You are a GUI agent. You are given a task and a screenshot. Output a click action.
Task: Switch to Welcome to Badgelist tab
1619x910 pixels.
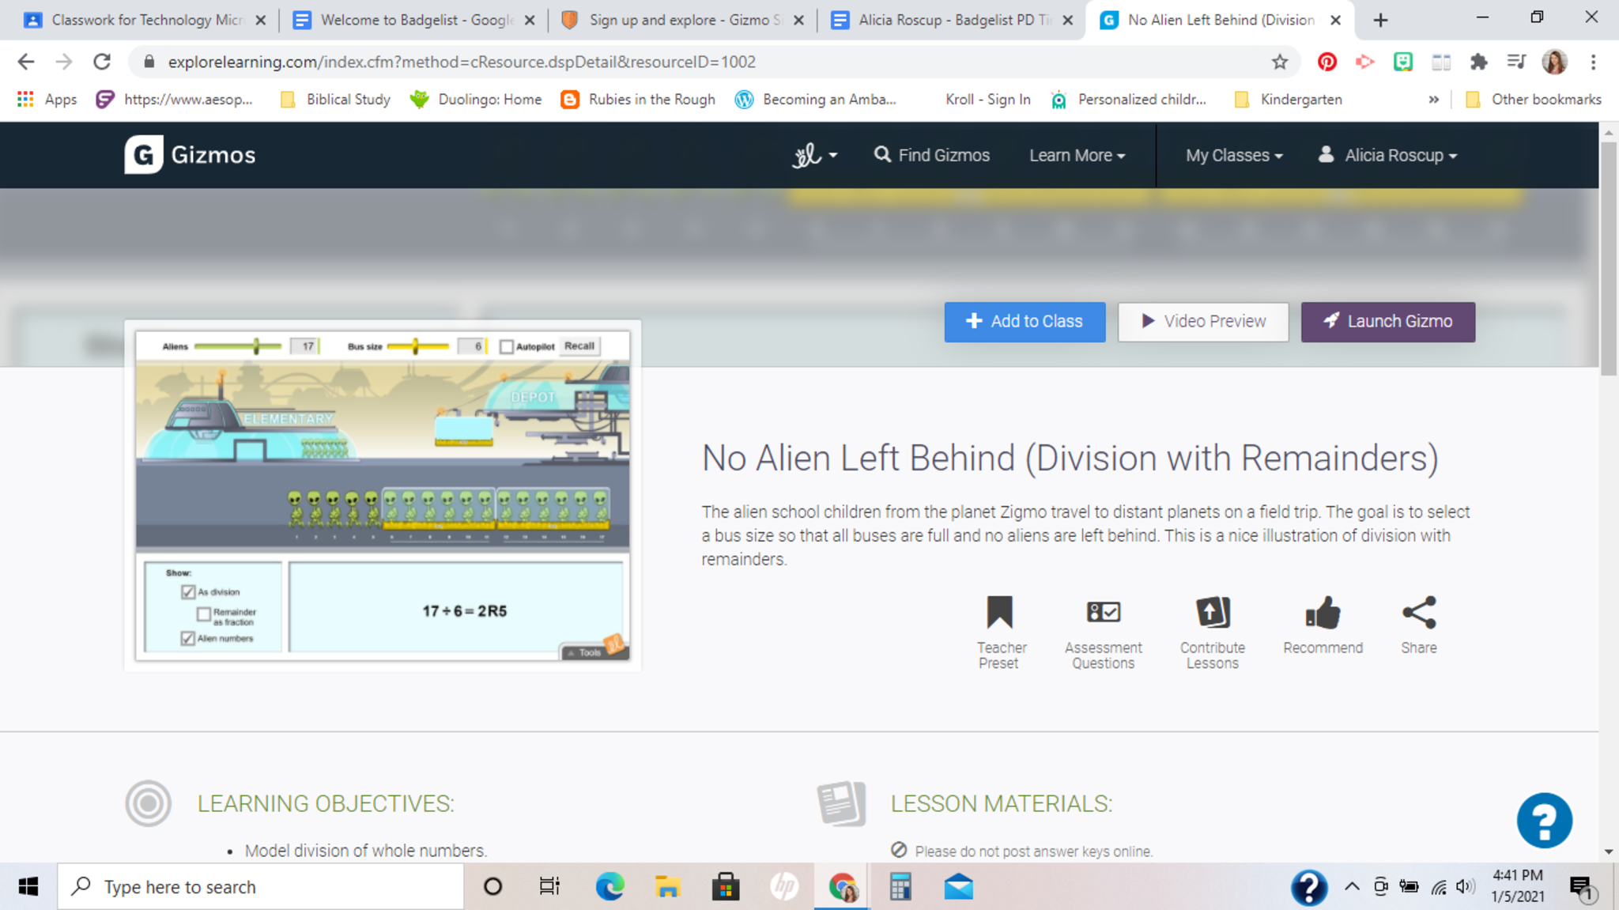coord(413,20)
